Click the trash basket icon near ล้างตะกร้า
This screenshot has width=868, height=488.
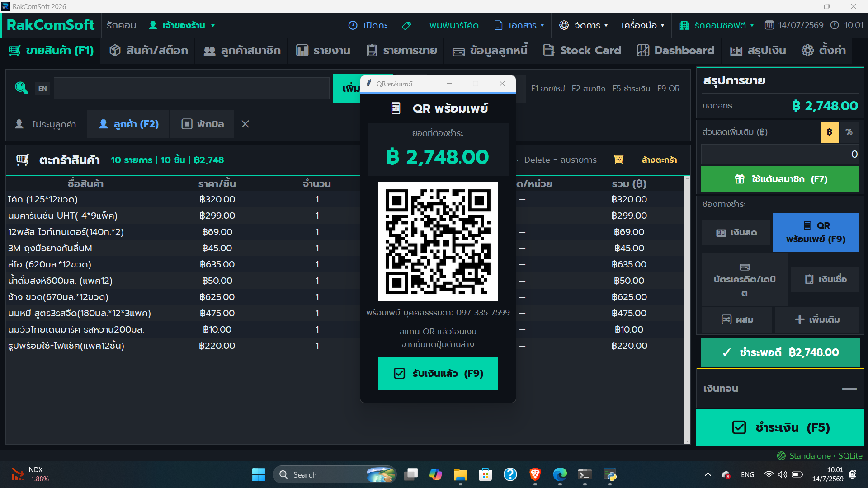(618, 160)
